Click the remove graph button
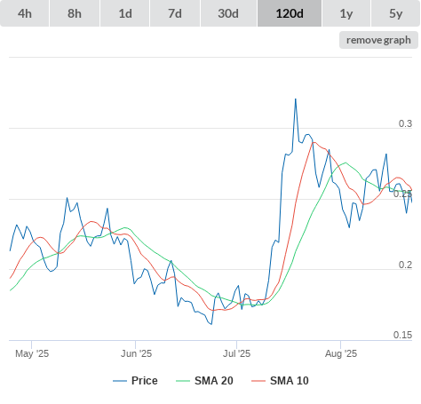This screenshot has width=421, height=404. point(378,40)
